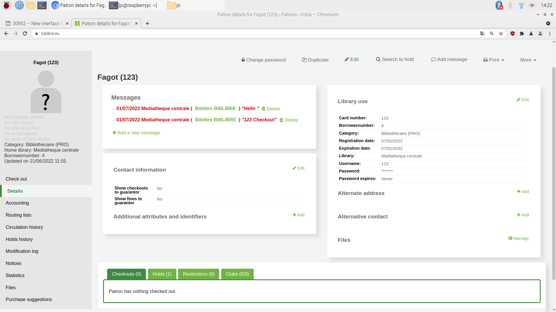The height and width of the screenshot is (312, 556).
Task: Add an Alternate address entry
Action: tap(523, 192)
